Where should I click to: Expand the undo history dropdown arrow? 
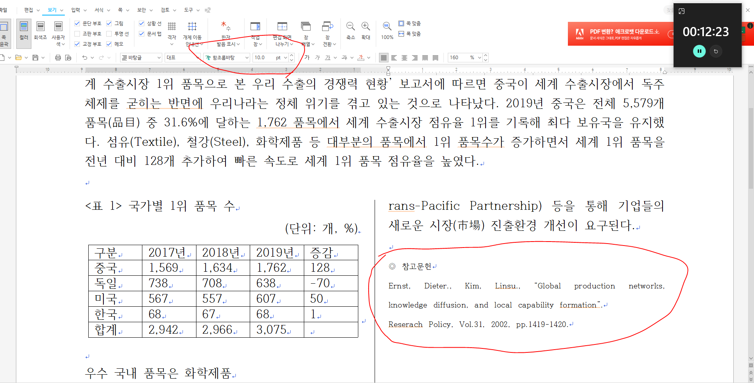tap(92, 58)
